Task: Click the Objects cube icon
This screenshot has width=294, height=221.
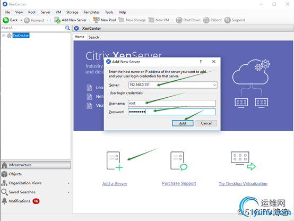Action: point(4,174)
